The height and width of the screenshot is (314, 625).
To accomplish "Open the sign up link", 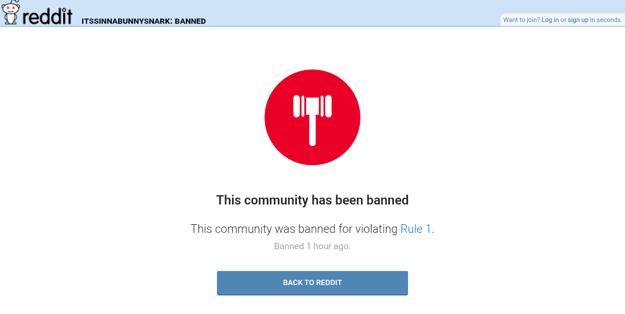I will (x=578, y=20).
